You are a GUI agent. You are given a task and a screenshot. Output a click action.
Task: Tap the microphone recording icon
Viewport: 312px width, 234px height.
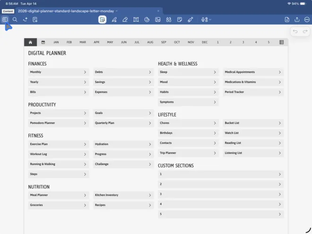[204, 19]
